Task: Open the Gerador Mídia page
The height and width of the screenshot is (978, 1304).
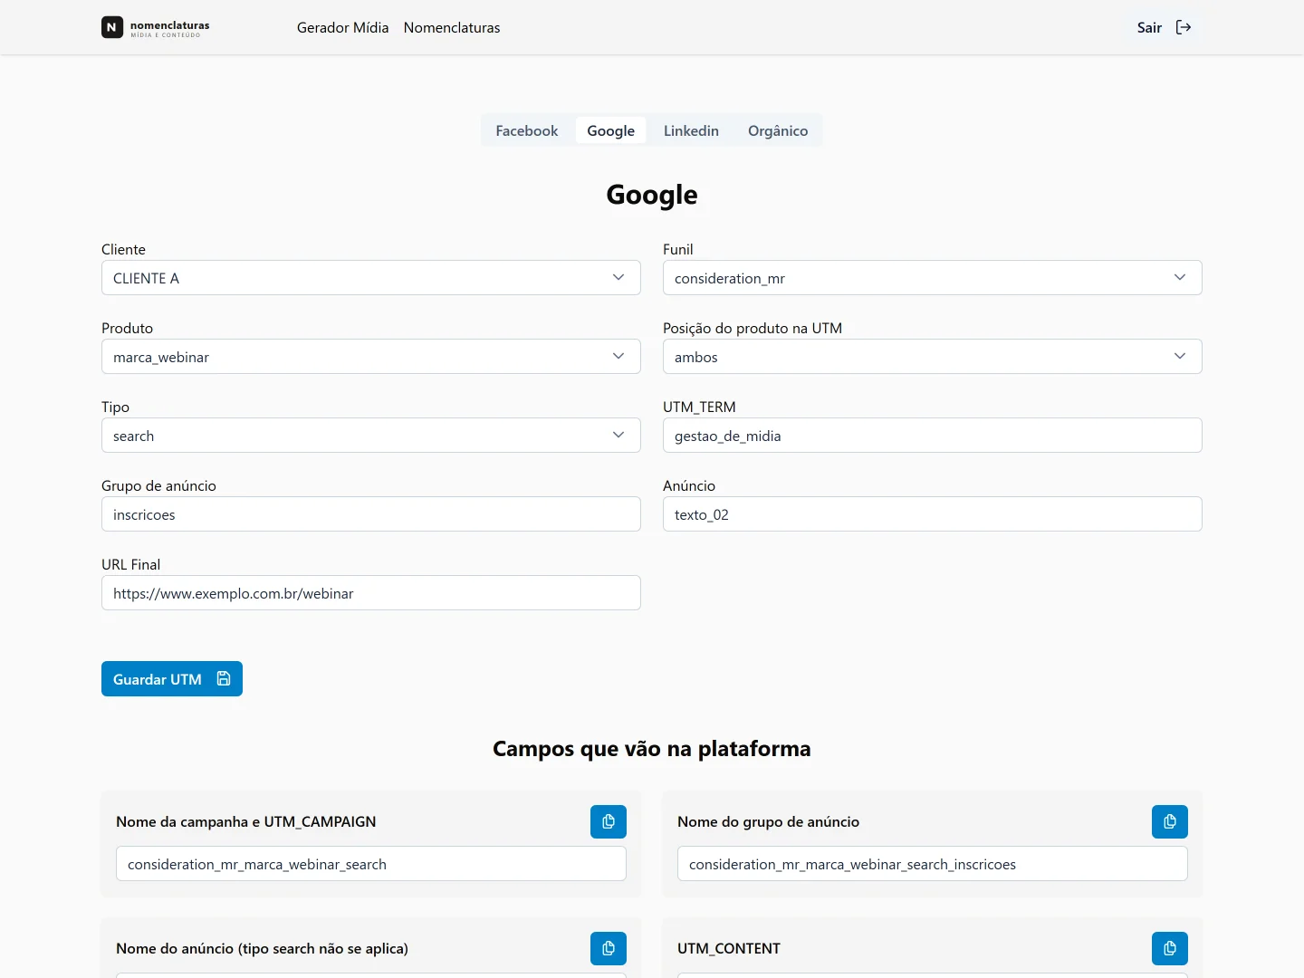Action: (x=342, y=27)
